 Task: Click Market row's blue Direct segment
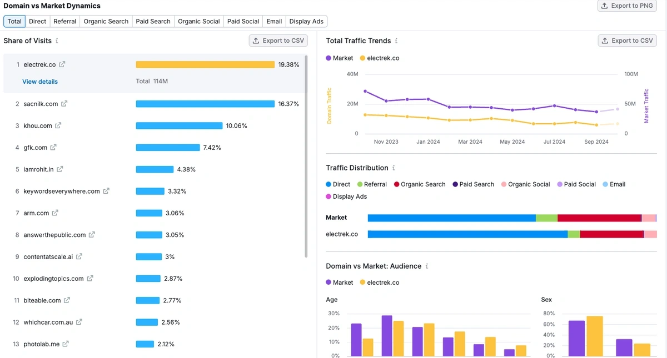tap(452, 218)
